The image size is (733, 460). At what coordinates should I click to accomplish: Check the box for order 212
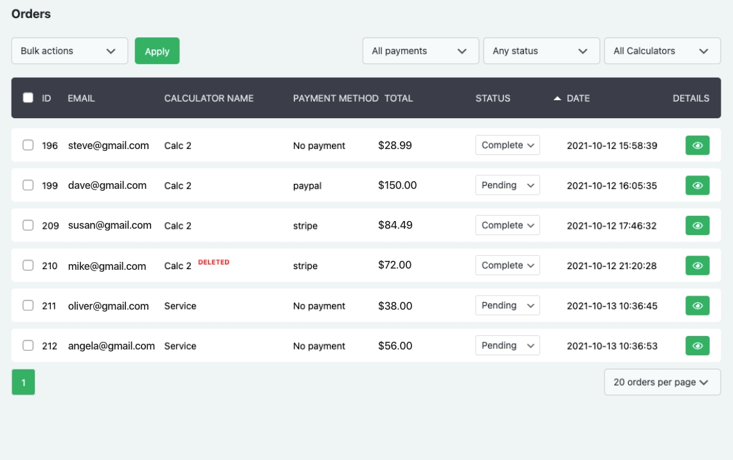click(x=28, y=346)
